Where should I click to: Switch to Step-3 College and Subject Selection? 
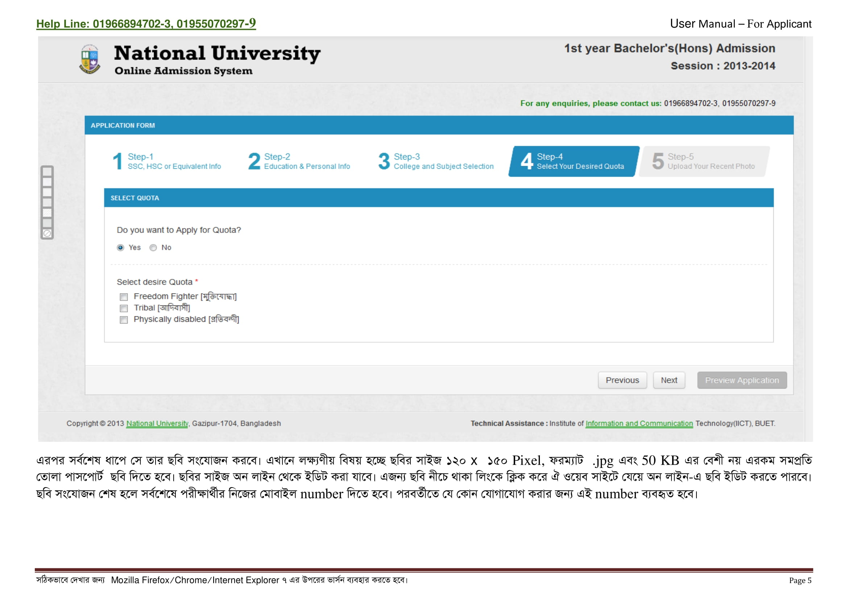436,161
